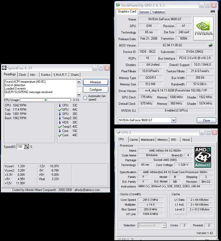Screen dimensions: 221x241
Task: Click the Vbat 3.22V voltage reading
Action: point(49,179)
